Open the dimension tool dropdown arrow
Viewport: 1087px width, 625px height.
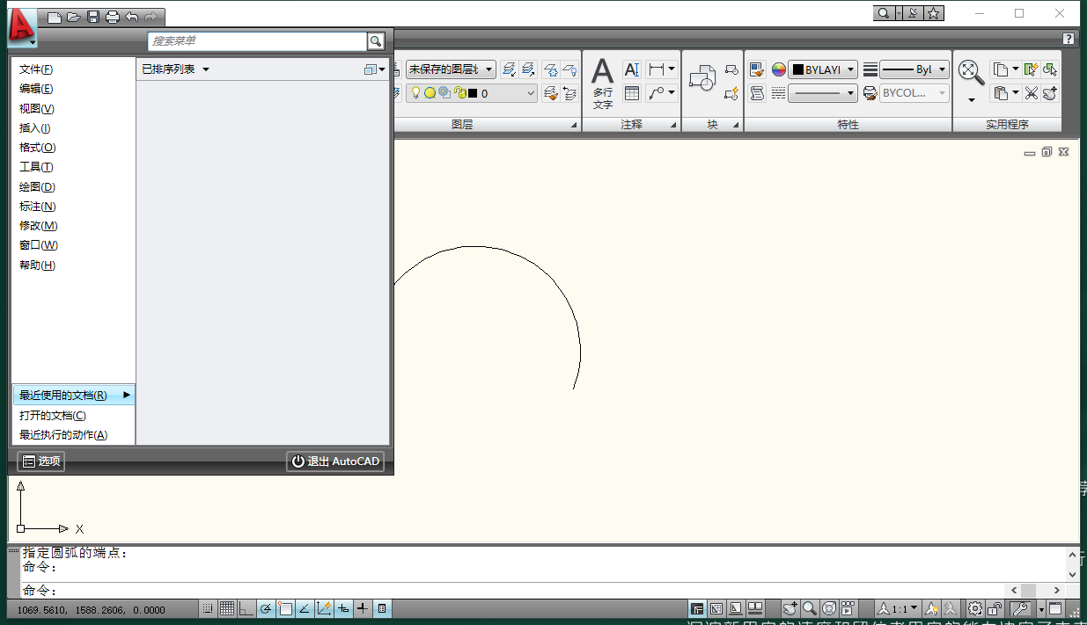pos(672,69)
